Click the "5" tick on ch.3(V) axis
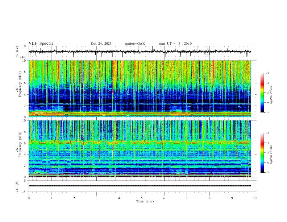Viewport: 287px width, 222px height. [x=25, y=181]
